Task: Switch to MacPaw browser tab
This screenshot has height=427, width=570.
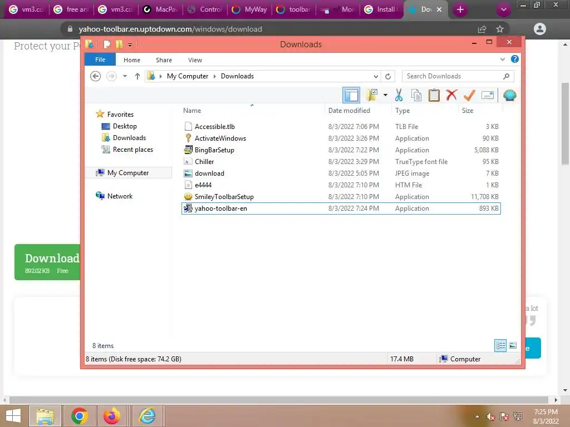Action: click(160, 9)
